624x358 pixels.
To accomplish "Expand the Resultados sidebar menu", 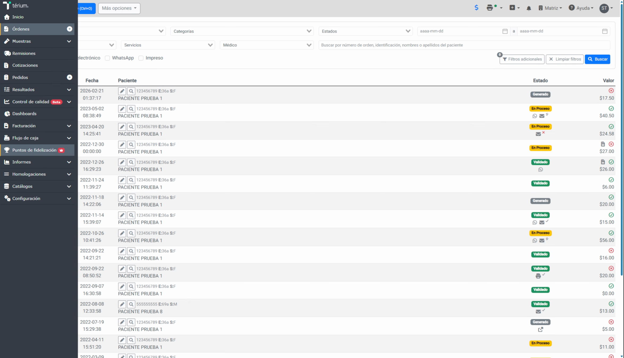I will pyautogui.click(x=37, y=90).
